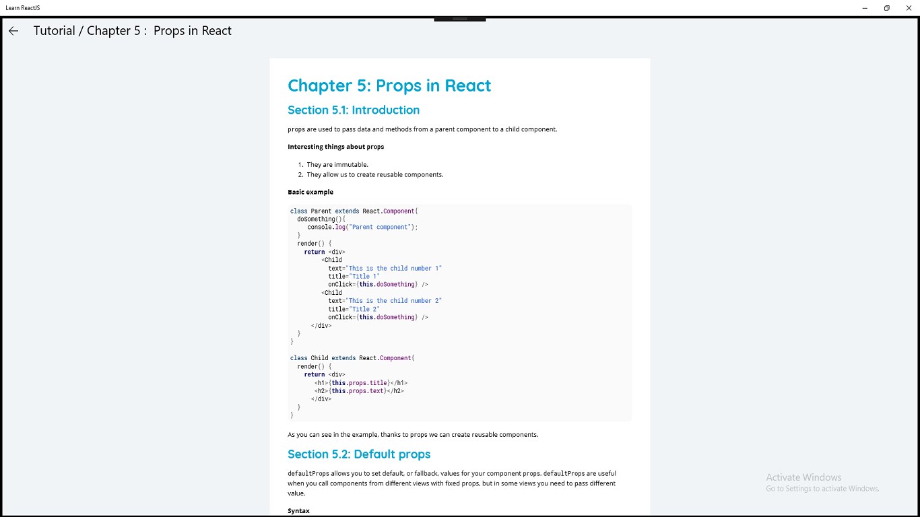Click 'They allow us to create reusable components.'
This screenshot has width=920, height=517.
click(375, 174)
